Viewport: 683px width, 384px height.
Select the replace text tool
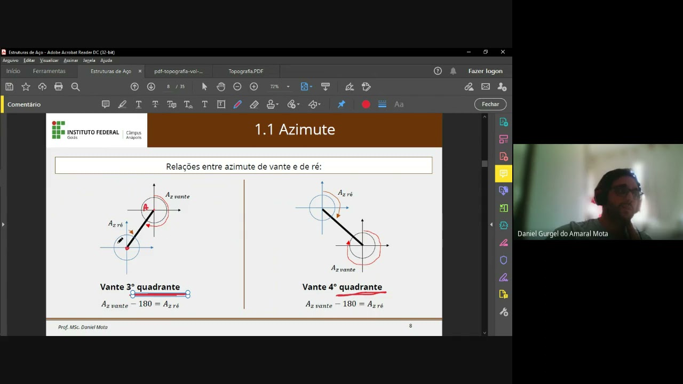[172, 104]
